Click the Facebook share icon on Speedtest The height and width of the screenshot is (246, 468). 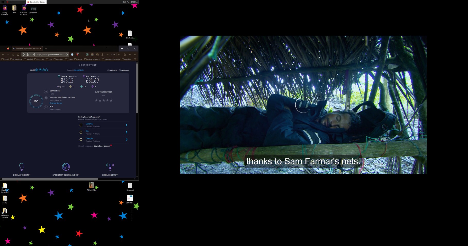[x=43, y=70]
